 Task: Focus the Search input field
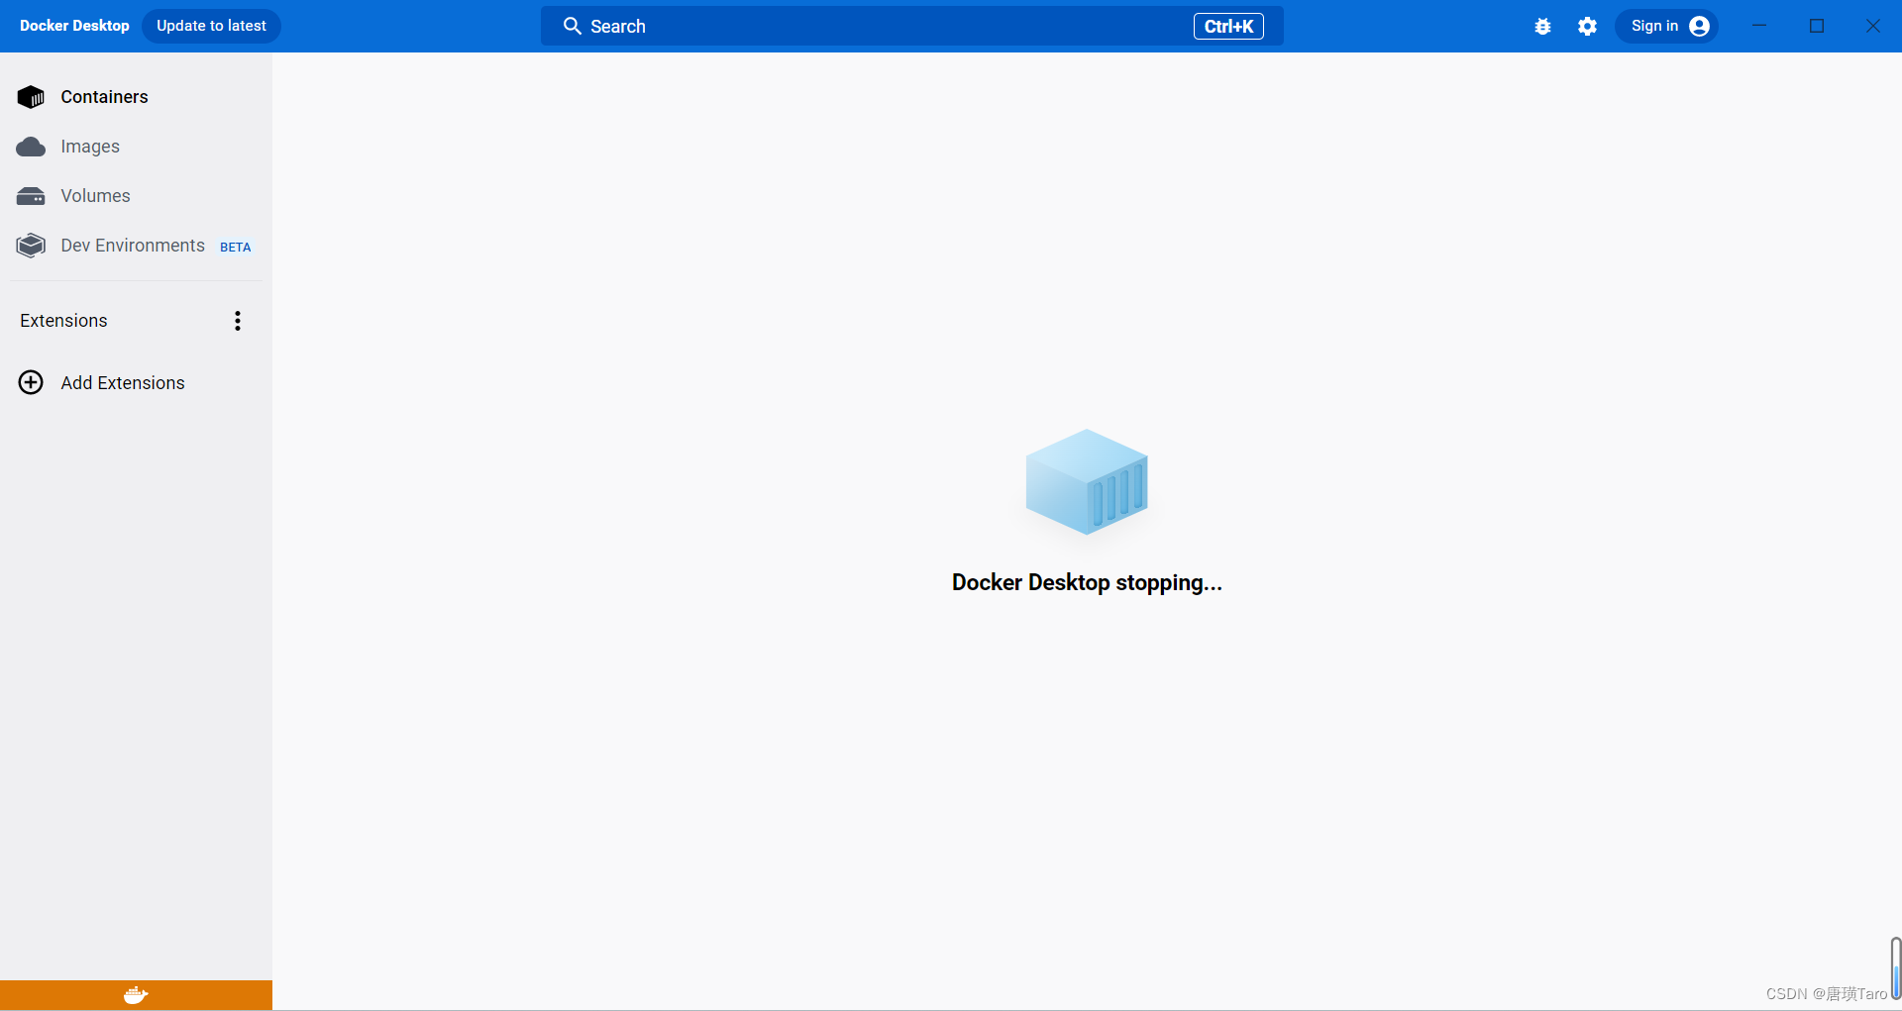[911, 26]
